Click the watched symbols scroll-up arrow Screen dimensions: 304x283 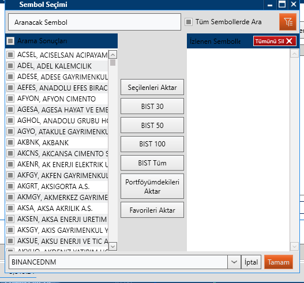click(x=294, y=53)
